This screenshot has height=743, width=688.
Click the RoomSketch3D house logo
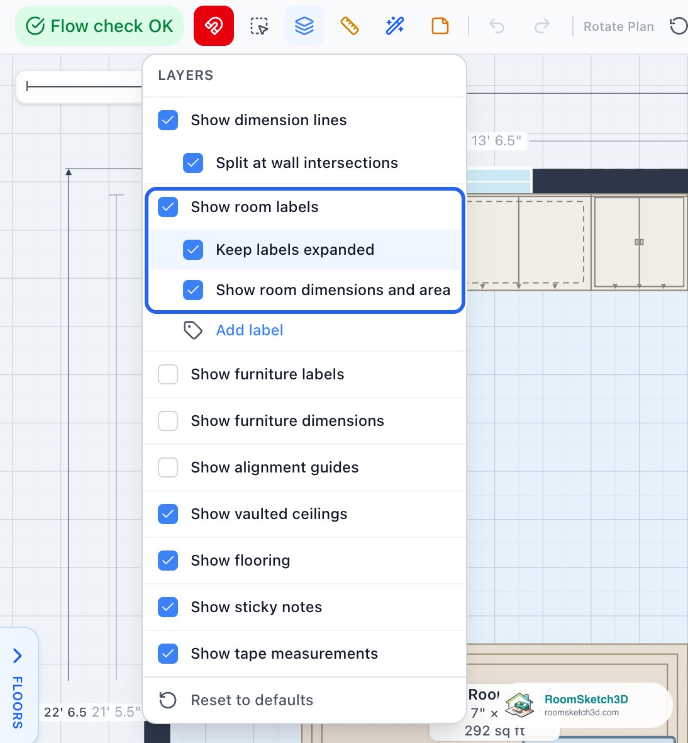pyautogui.click(x=520, y=705)
